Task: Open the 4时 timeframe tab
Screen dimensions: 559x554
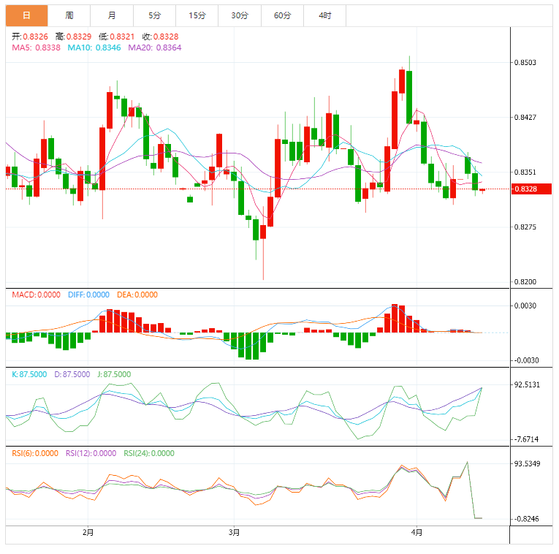Action: click(324, 15)
